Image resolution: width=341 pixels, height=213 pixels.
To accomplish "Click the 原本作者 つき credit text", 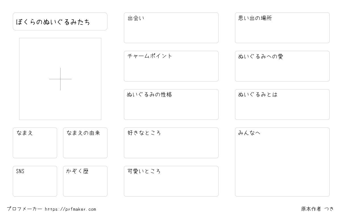I will pyautogui.click(x=317, y=209).
